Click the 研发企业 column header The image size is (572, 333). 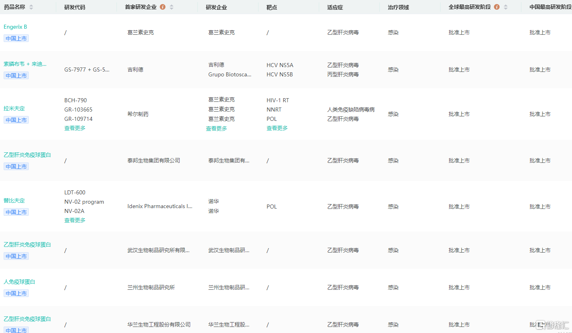point(216,7)
